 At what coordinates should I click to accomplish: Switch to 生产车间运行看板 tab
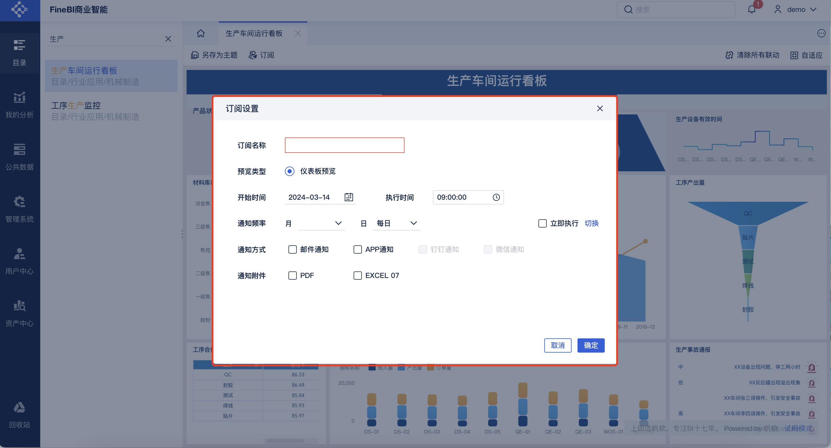254,33
